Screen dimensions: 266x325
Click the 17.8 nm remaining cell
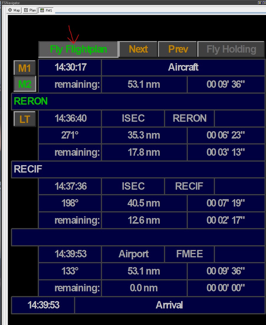tap(144, 152)
